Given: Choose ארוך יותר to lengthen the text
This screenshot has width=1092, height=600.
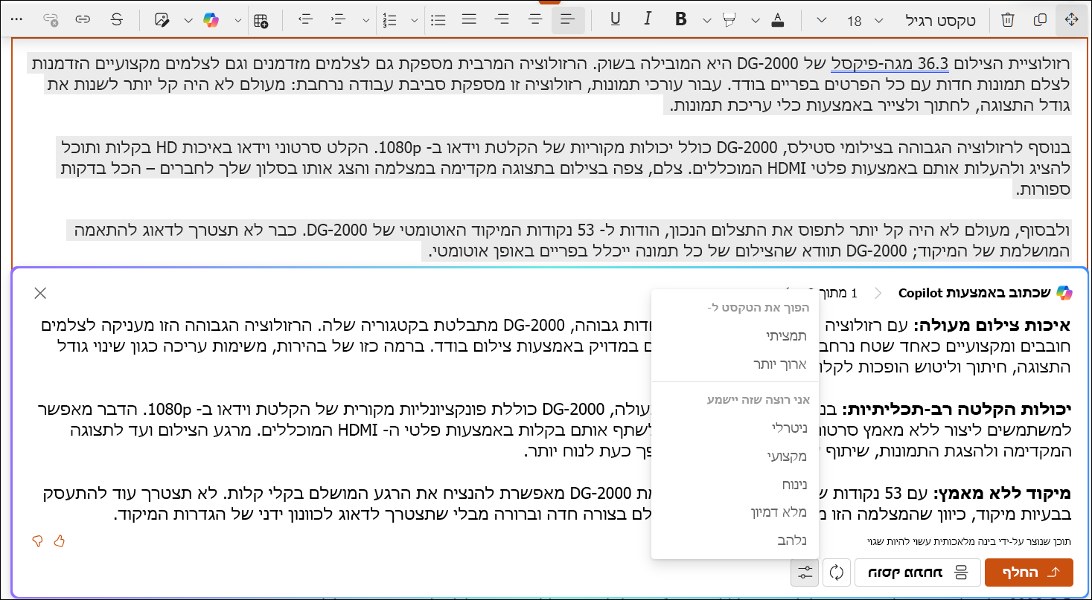Looking at the screenshot, I should pos(781,364).
